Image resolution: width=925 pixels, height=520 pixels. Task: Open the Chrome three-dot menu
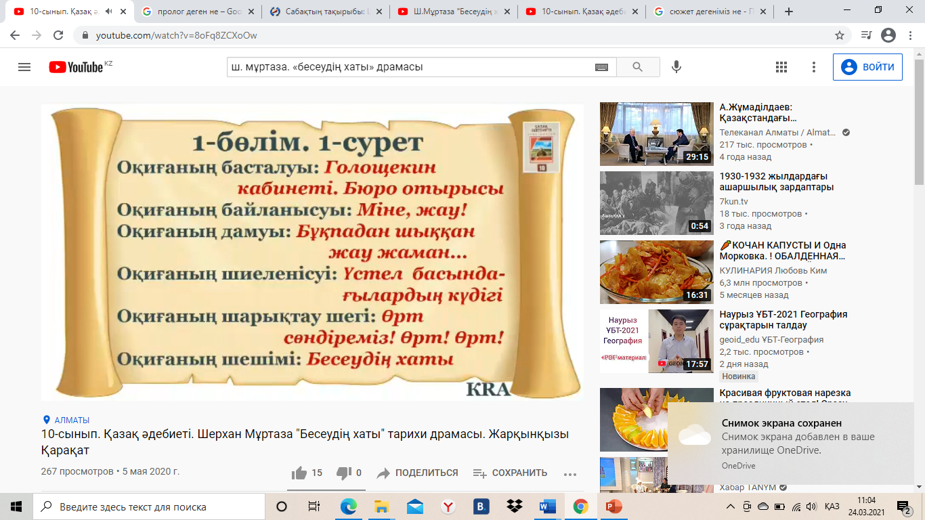pyautogui.click(x=911, y=35)
